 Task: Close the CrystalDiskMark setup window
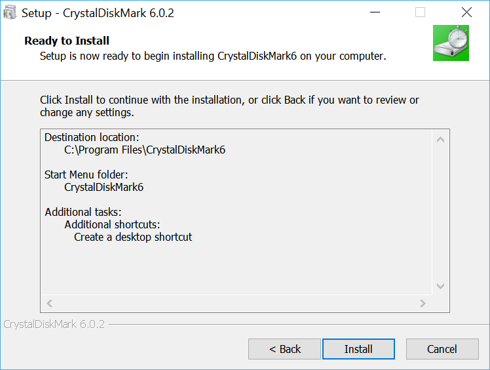pos(466,12)
